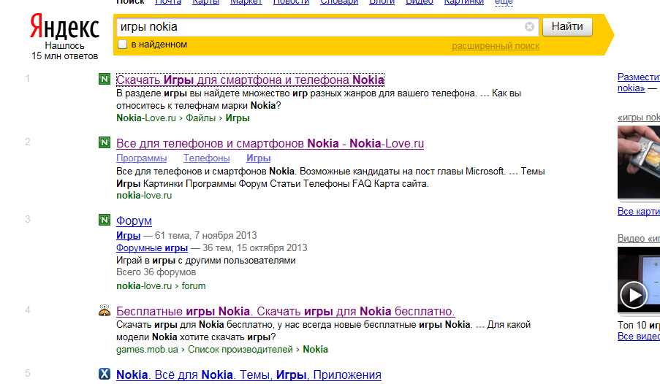The height and width of the screenshot is (384, 660).
Task: Click the favicon beside the "Форум" result
Action: [x=105, y=220]
